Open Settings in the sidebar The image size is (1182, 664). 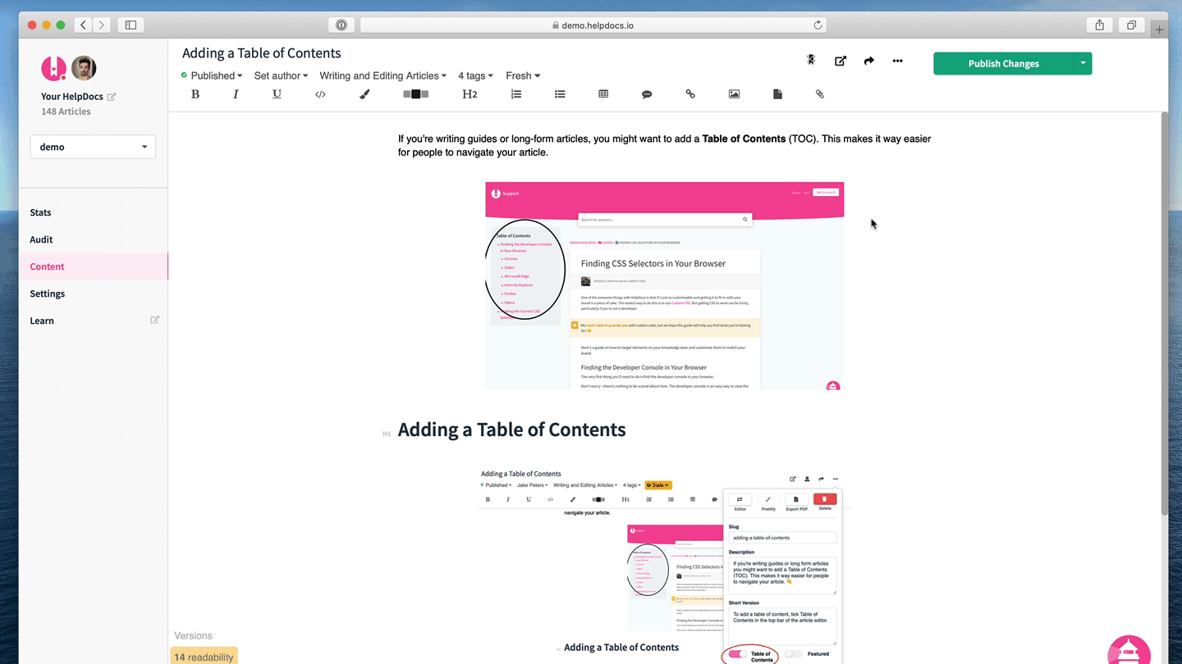48,293
